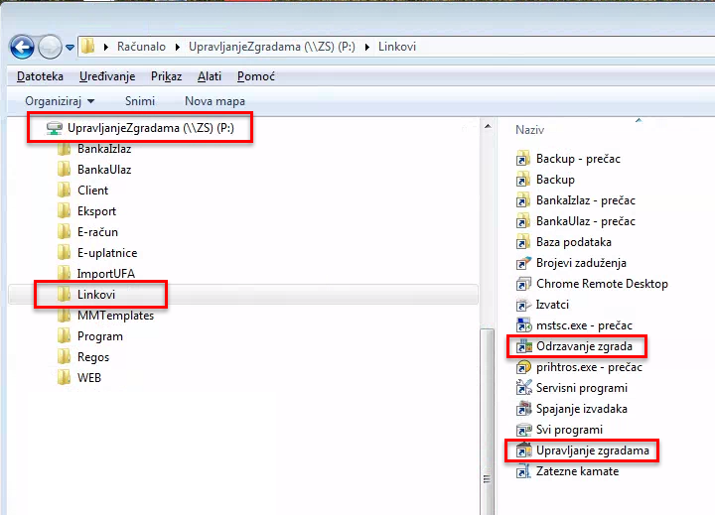Viewport: 715px width, 515px height.
Task: Select BankaIzlaz folder in navigation tree
Action: coord(104,149)
